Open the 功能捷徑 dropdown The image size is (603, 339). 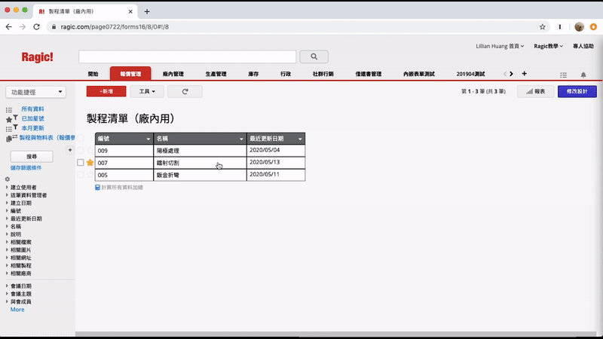pyautogui.click(x=35, y=92)
